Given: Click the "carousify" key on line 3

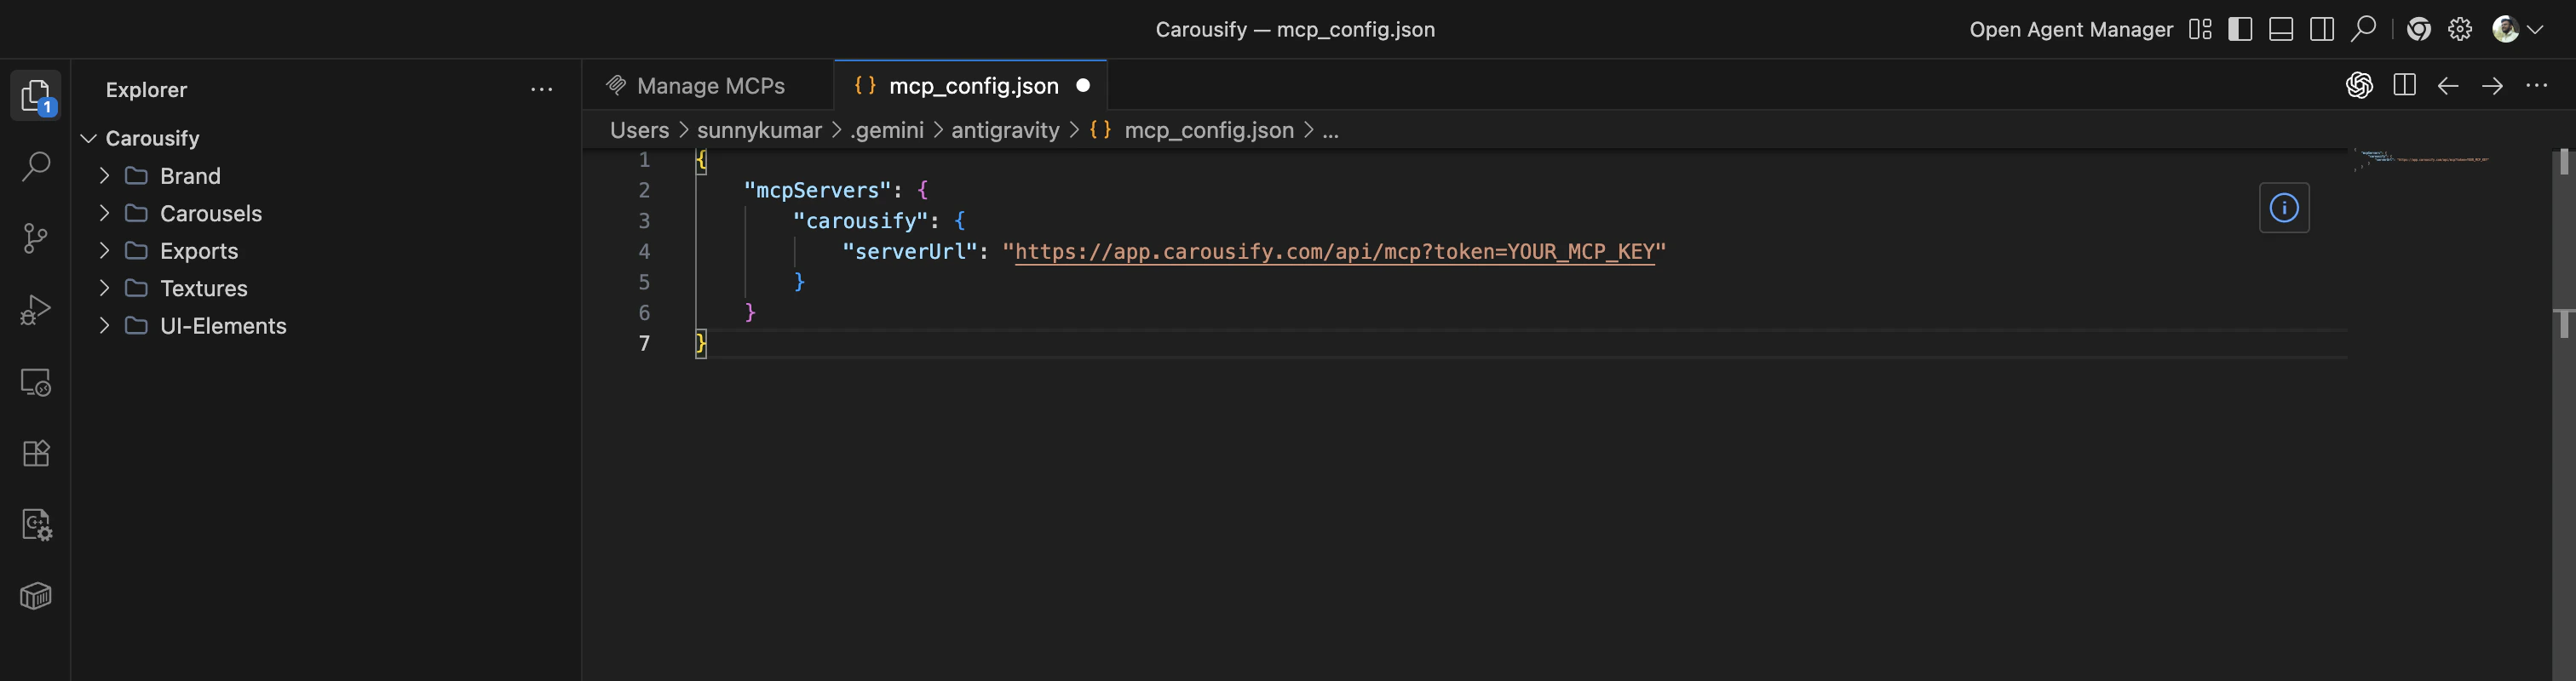Looking at the screenshot, I should (860, 221).
